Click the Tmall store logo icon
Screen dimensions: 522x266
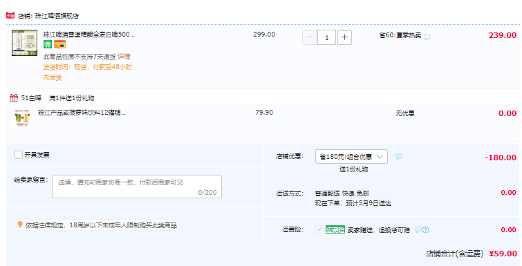tap(10, 15)
